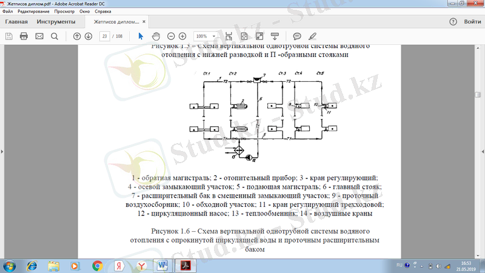
Task: Expand the left navigation pane arrow
Action: click(3, 152)
